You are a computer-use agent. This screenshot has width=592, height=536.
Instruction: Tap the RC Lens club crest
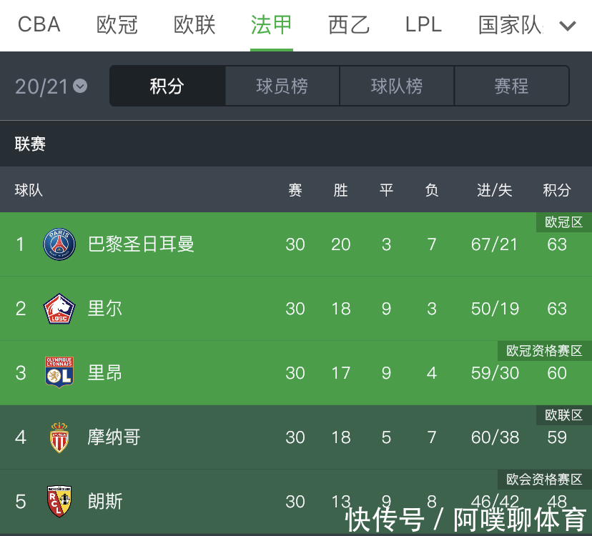click(59, 501)
